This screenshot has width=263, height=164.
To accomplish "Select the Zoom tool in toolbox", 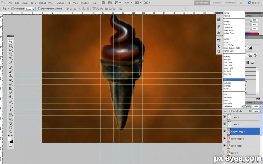I will pyautogui.click(x=11, y=132).
